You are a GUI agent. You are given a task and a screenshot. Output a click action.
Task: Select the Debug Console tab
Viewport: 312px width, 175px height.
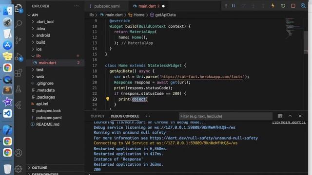tap(125, 116)
